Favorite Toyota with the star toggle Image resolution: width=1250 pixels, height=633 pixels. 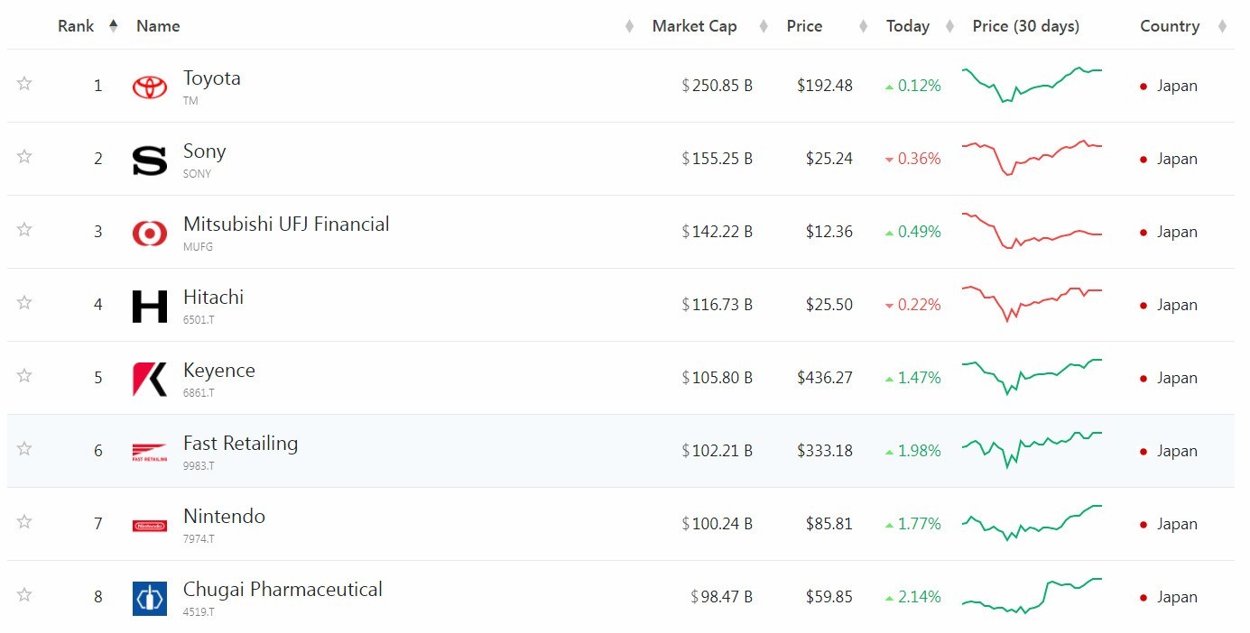24,84
